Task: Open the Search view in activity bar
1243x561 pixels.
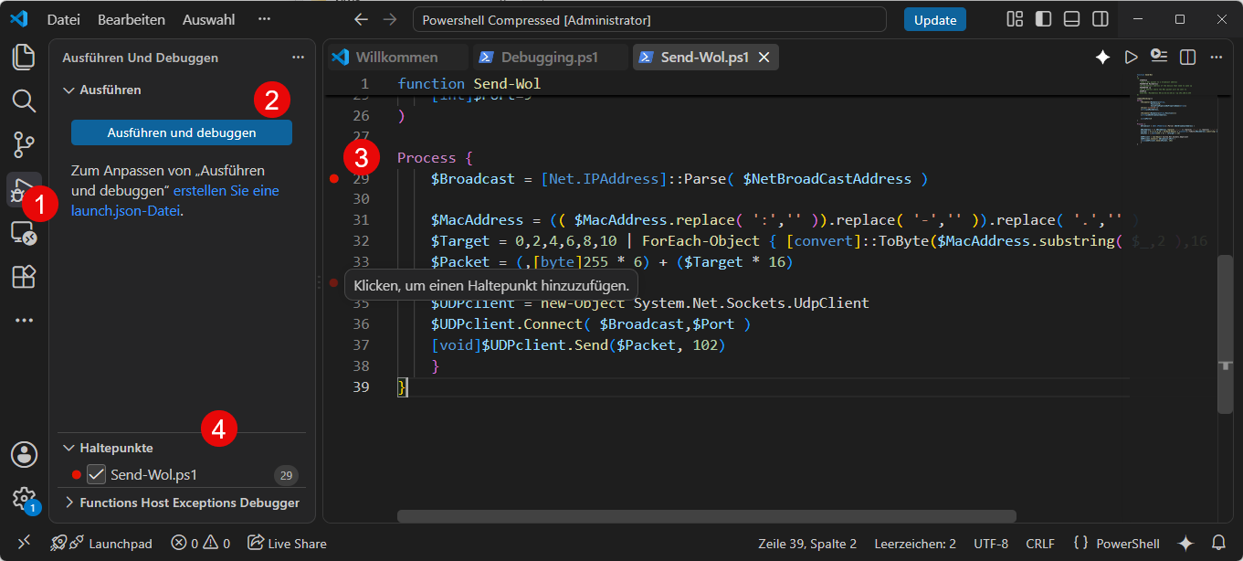Action: coord(24,101)
